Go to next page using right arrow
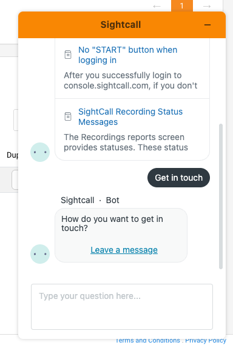The height and width of the screenshot is (345, 233). click(206, 6)
